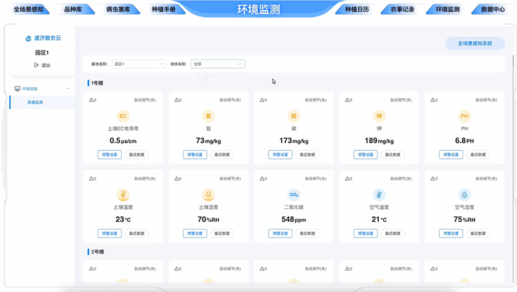Click the alert triangle on nitrogen card

click(x=177, y=100)
